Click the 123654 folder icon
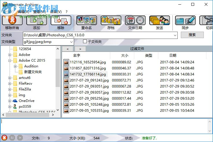Image resolution: width=213 pixels, height=142 pixels. [15, 49]
